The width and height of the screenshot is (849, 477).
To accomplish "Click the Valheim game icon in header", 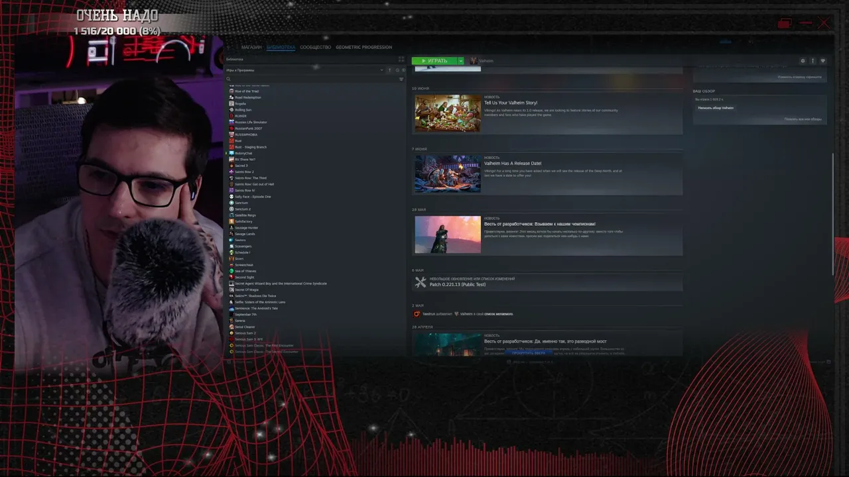I will pyautogui.click(x=474, y=61).
